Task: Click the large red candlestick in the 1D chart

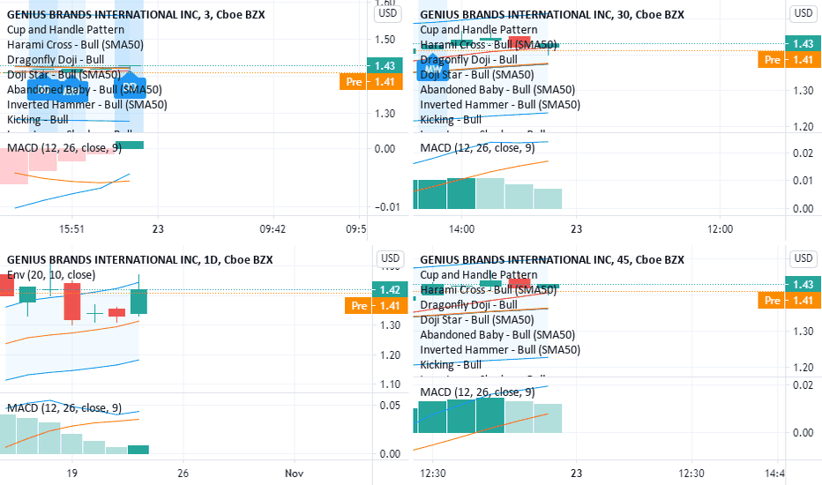Action: [72, 302]
